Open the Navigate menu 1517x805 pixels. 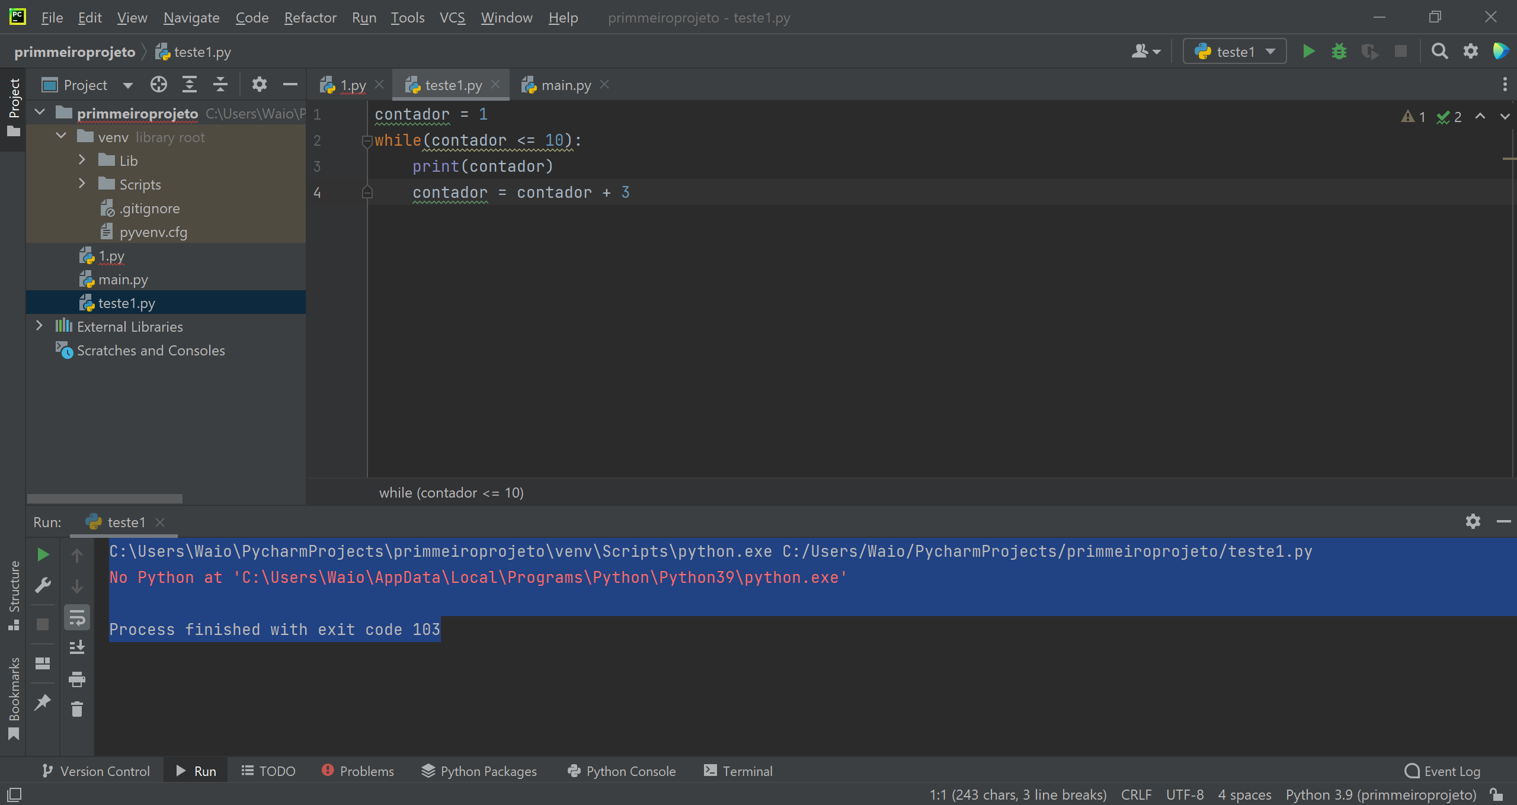point(191,18)
